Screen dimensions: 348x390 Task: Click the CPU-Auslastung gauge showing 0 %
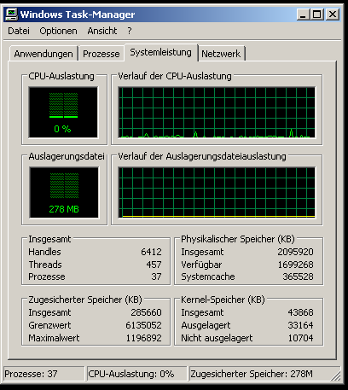(63, 112)
